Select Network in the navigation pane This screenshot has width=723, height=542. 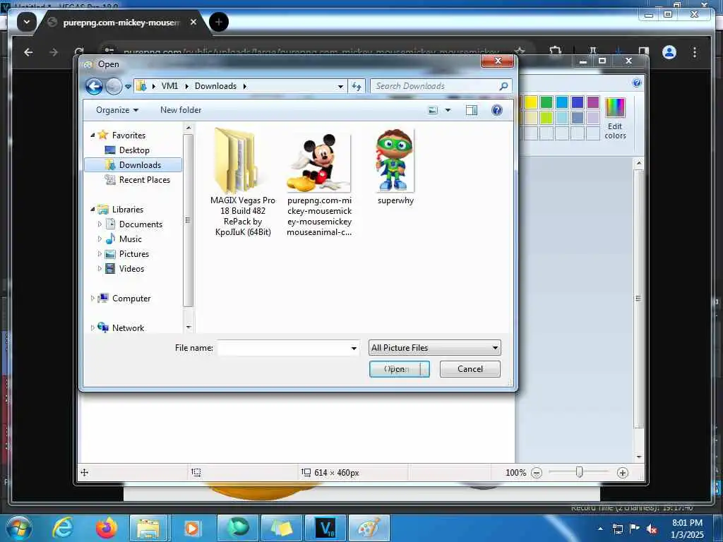(128, 327)
